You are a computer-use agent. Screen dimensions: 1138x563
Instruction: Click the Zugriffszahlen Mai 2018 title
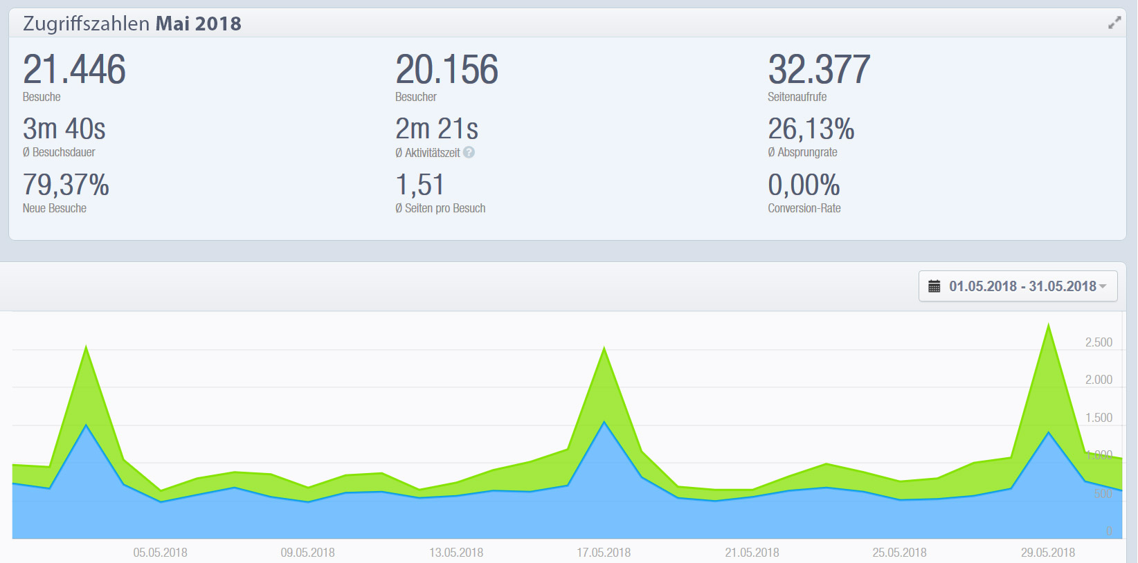132,24
